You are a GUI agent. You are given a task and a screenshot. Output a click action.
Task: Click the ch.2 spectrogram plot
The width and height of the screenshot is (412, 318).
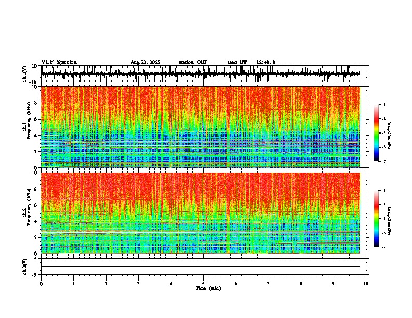tap(201, 213)
